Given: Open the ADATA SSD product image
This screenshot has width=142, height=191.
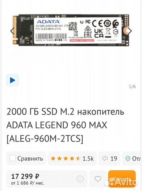Looking at the screenshot, I should (x=71, y=30).
